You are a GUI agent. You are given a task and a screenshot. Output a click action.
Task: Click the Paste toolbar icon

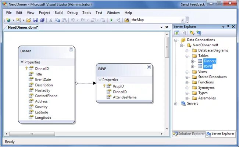click(x=64, y=20)
